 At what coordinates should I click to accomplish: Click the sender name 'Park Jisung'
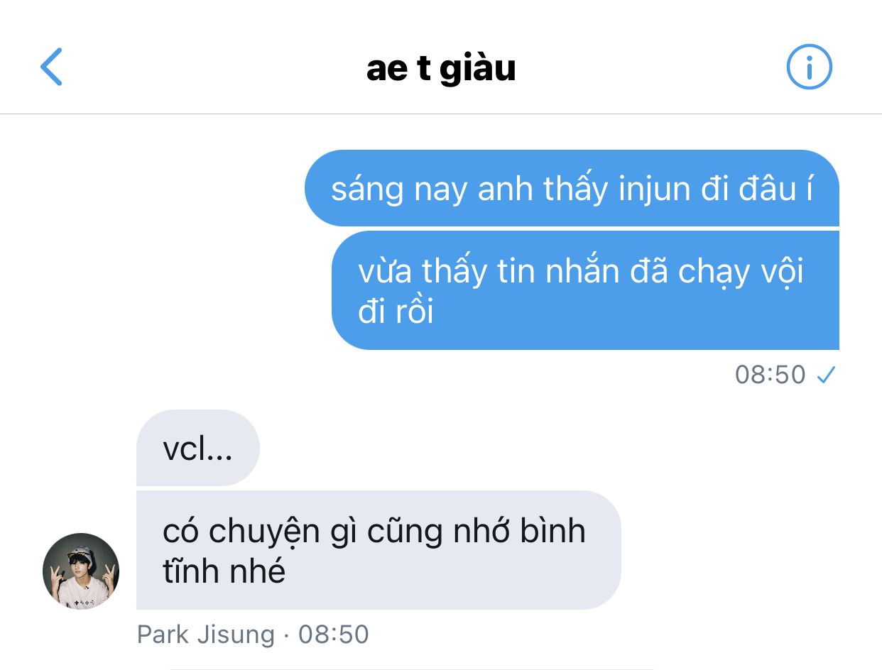205,634
